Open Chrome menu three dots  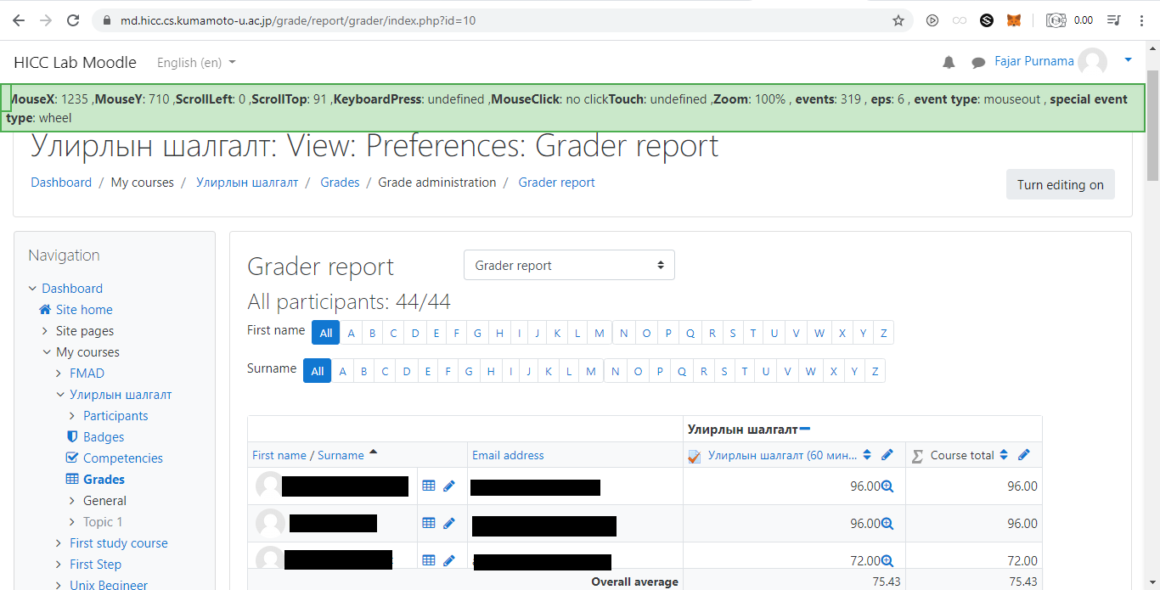pos(1140,20)
